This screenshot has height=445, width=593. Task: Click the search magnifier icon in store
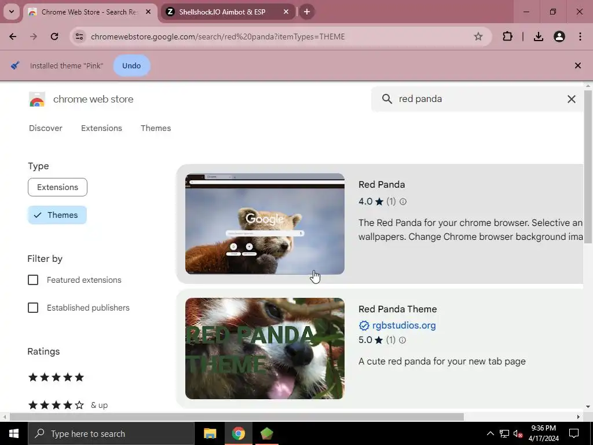[x=387, y=99]
